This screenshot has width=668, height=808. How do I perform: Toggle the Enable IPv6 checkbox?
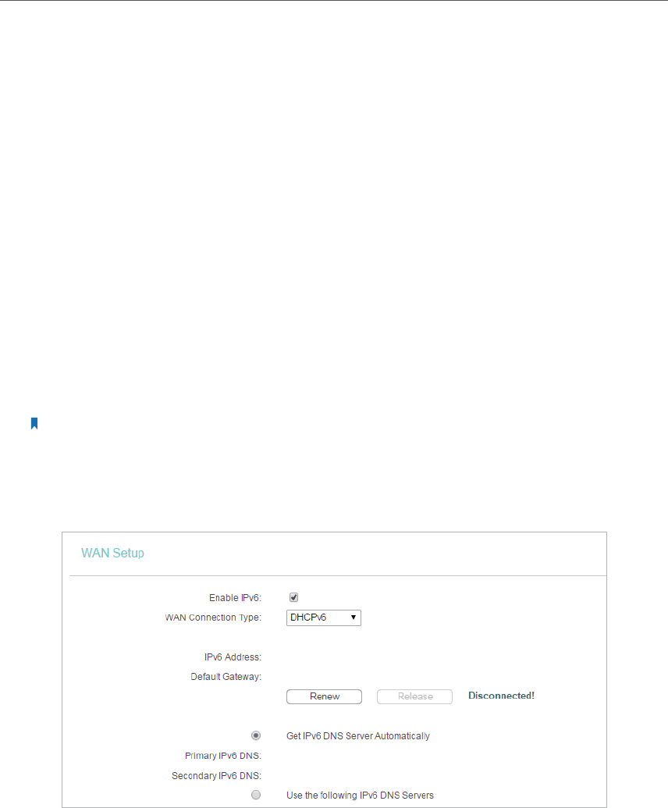[293, 597]
